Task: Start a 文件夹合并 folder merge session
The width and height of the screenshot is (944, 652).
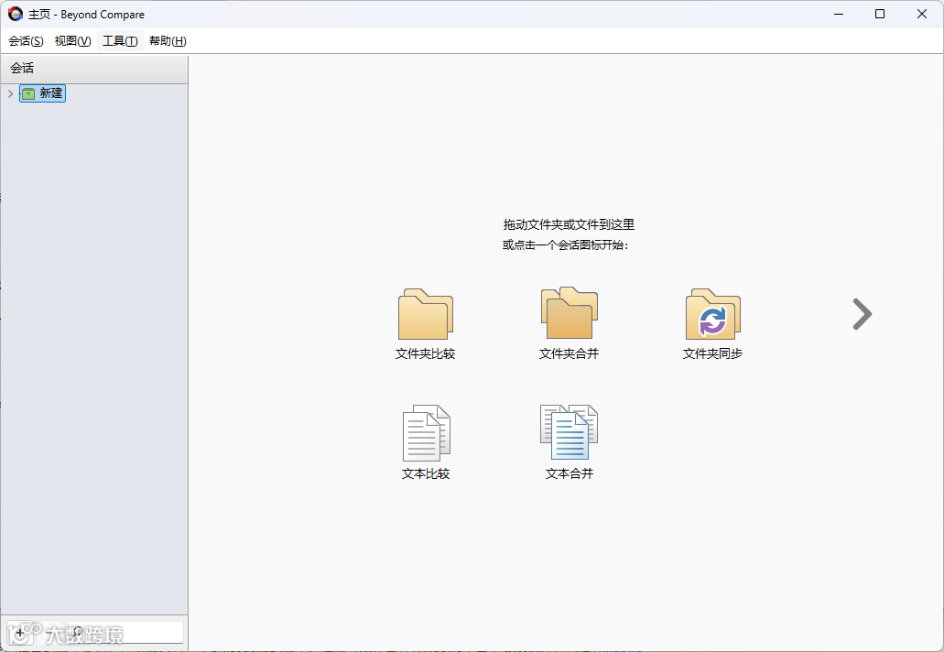Action: pos(569,324)
